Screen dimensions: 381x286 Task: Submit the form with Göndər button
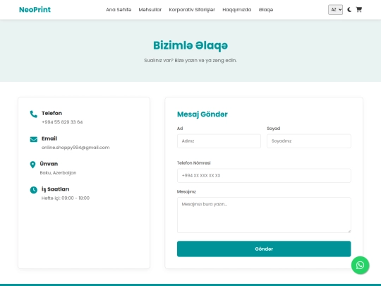[x=264, y=249]
